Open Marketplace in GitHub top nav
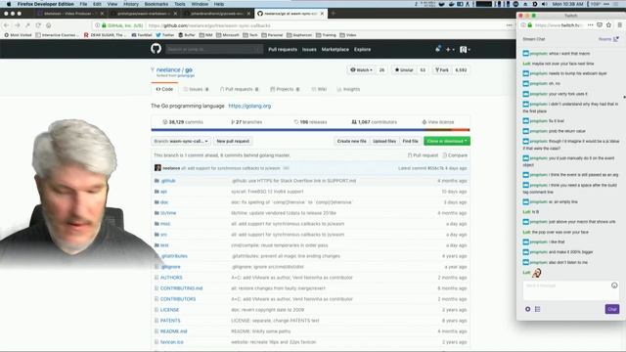Image resolution: width=626 pixels, height=352 pixels. (335, 50)
